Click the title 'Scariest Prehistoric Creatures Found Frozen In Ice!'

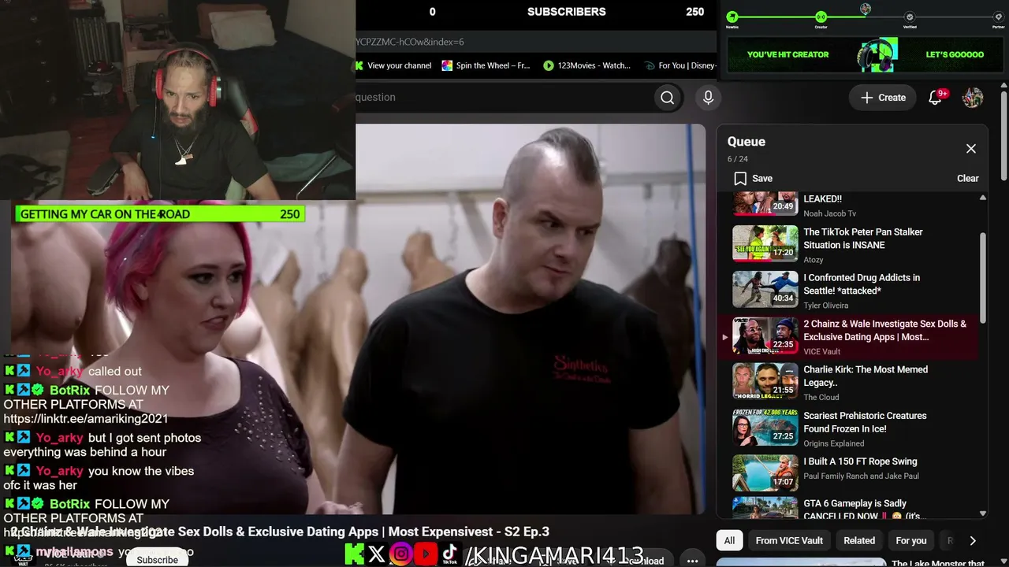coord(865,422)
